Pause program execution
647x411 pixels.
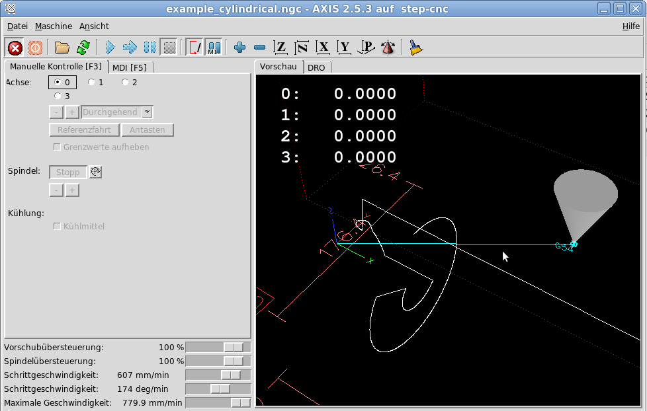(150, 48)
